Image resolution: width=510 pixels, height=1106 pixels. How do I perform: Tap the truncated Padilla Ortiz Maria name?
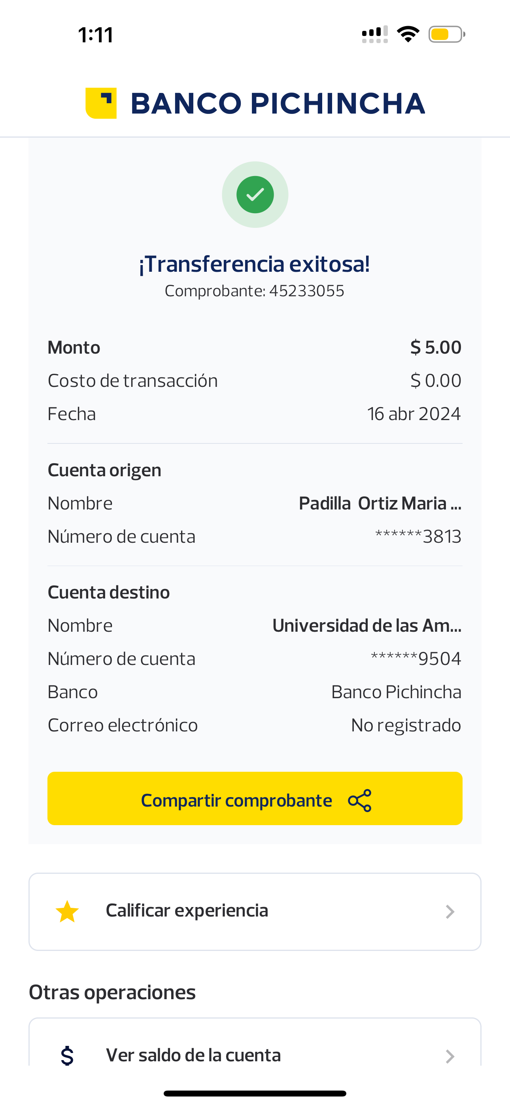pos(380,503)
